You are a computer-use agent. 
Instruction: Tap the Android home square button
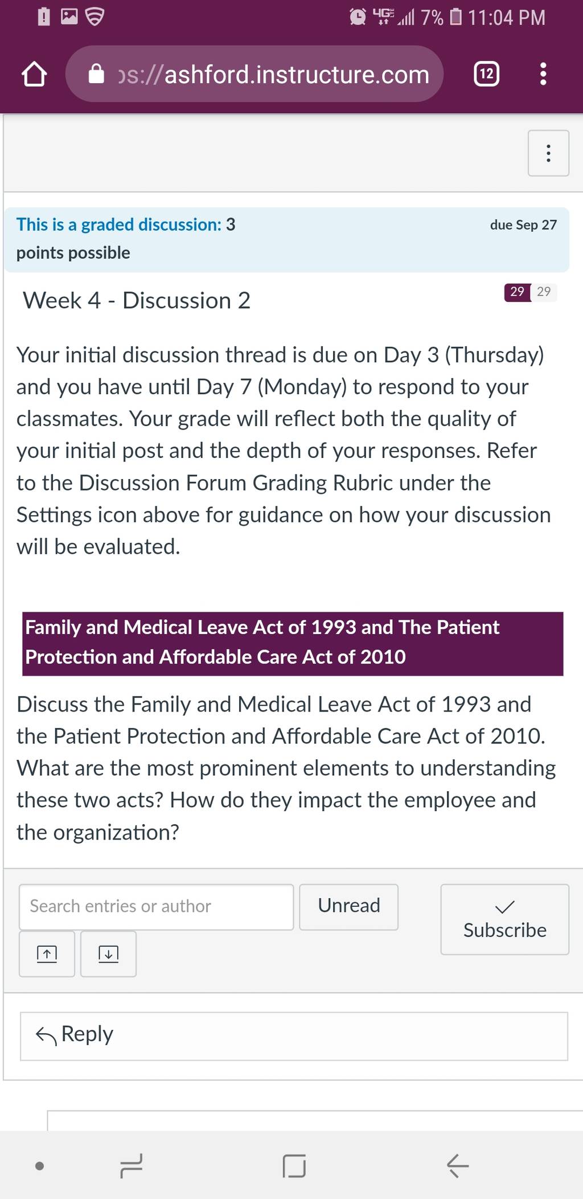[294, 1165]
